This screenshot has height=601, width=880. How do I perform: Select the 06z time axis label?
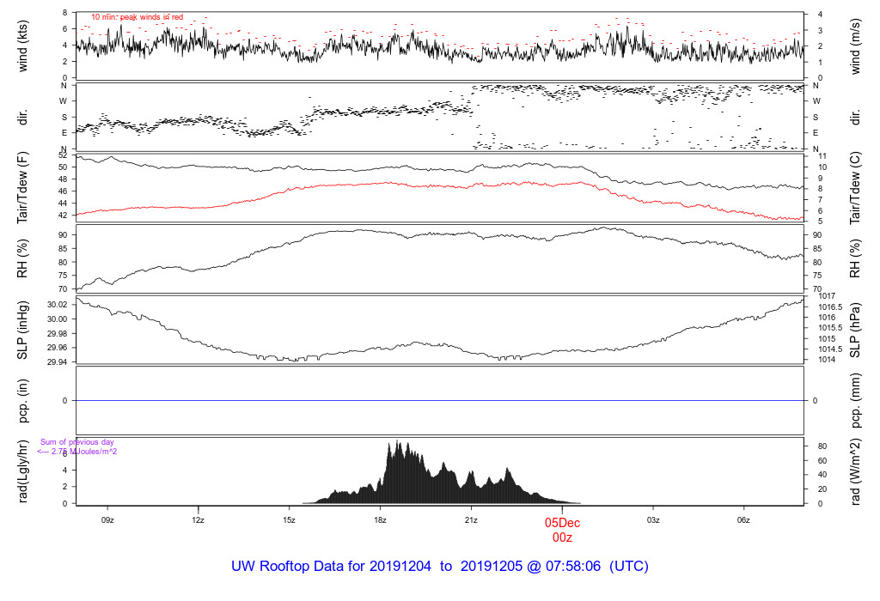pyautogui.click(x=744, y=520)
